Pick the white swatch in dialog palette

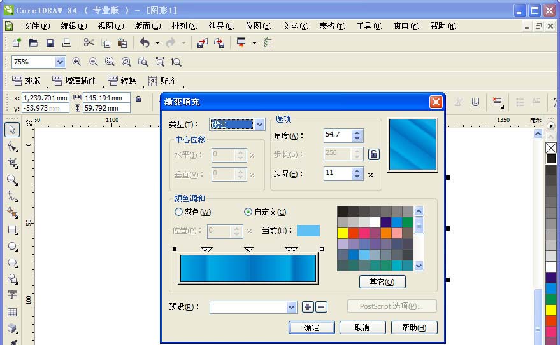click(x=375, y=222)
